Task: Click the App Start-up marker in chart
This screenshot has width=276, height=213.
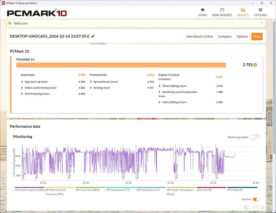Action: tap(69, 172)
